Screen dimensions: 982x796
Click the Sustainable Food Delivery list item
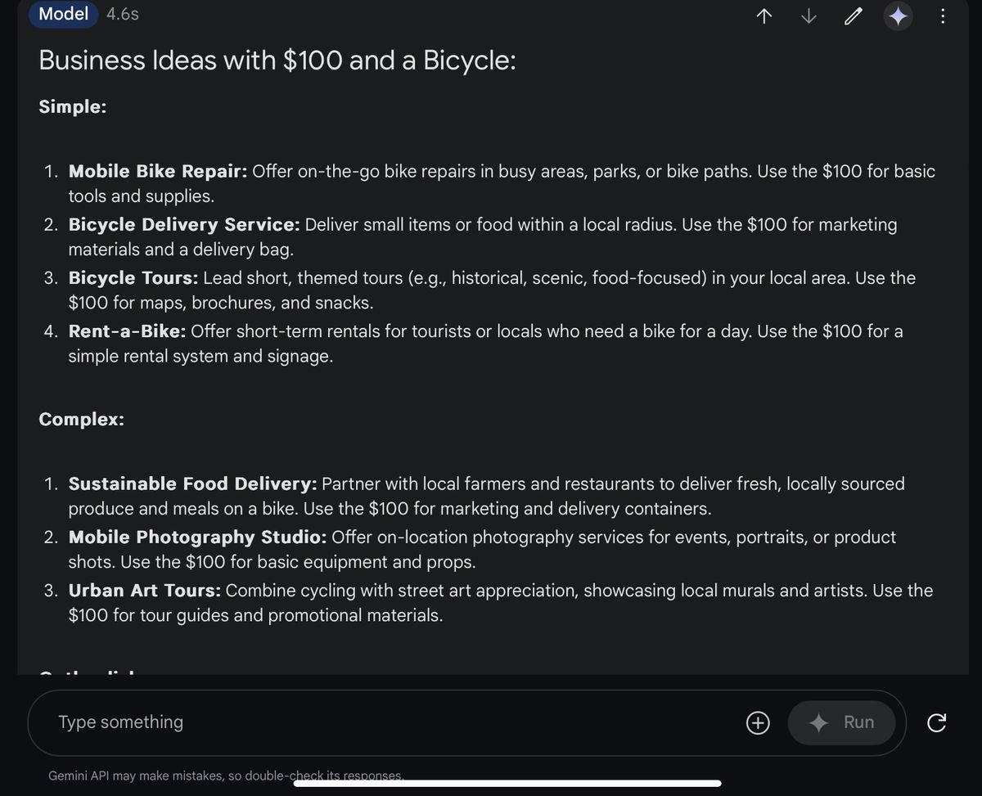pos(192,483)
